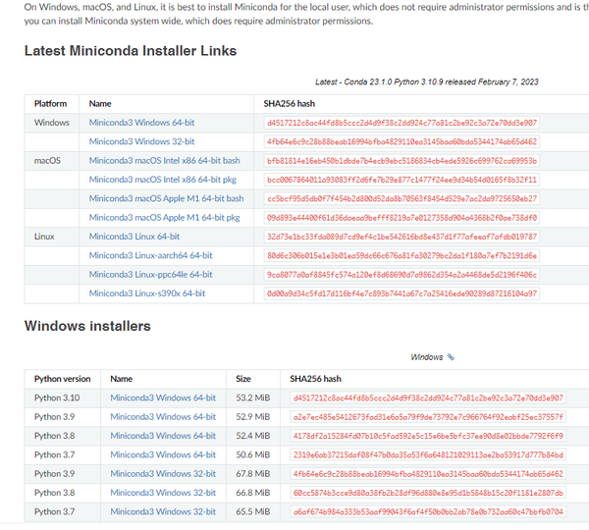Image resolution: width=589 pixels, height=530 pixels.
Task: Open Miniconda3 Windows 64-bit link in Python 3.8 52.4 MiB row
Action: tap(163, 436)
